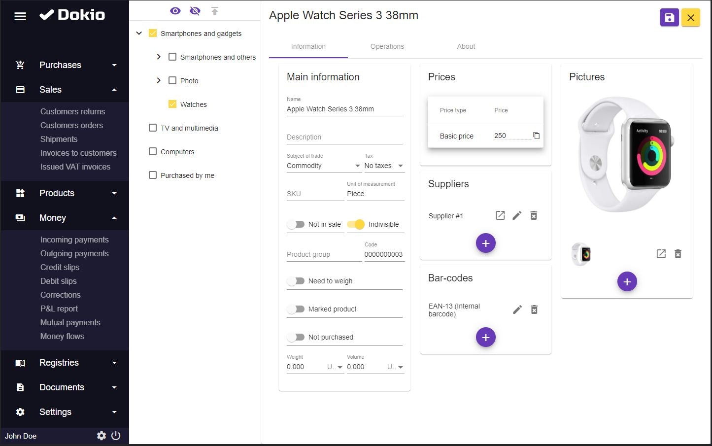Viewport: 712px width, 446px height.
Task: Expand the Smartphones and others tree node
Action: [159, 57]
